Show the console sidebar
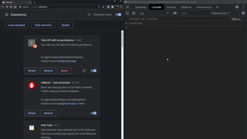The width and height of the screenshot is (247, 139). pyautogui.click(x=127, y=13)
